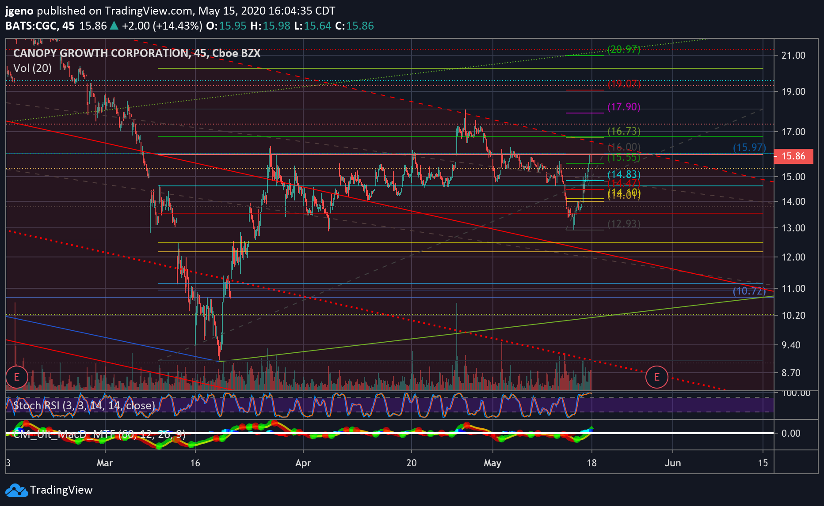The height and width of the screenshot is (506, 824).
Task: Click the 10.20 price axis label
Action: click(793, 315)
